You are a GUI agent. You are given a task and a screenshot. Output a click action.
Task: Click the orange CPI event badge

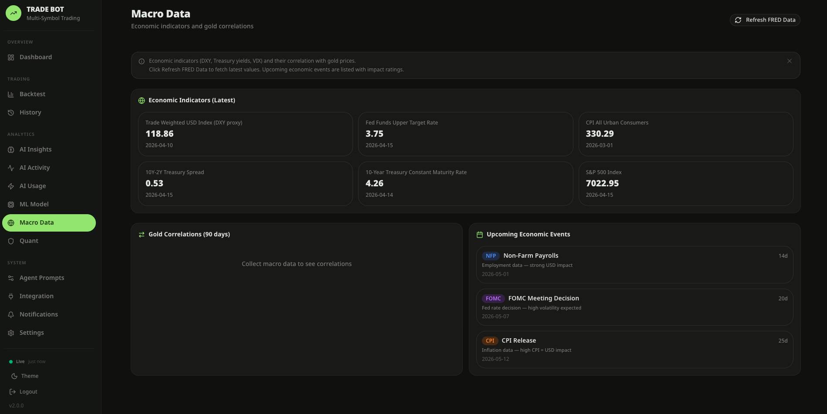tap(490, 341)
